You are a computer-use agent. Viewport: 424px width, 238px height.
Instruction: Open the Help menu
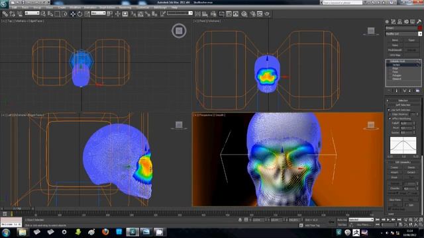[x=174, y=7]
